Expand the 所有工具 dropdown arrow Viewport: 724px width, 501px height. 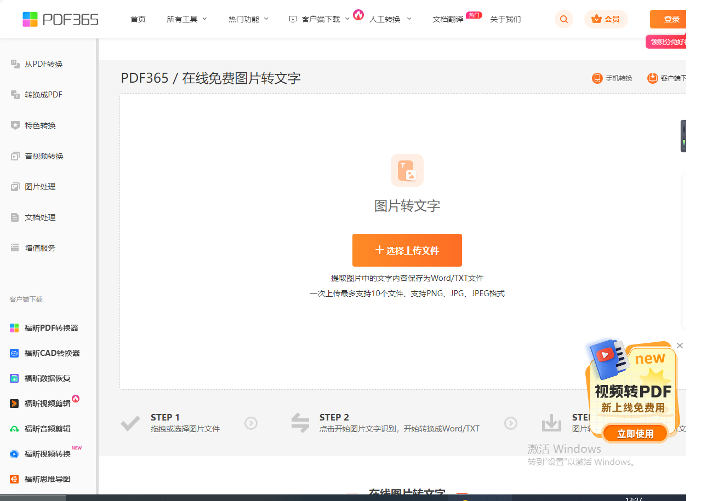(205, 19)
